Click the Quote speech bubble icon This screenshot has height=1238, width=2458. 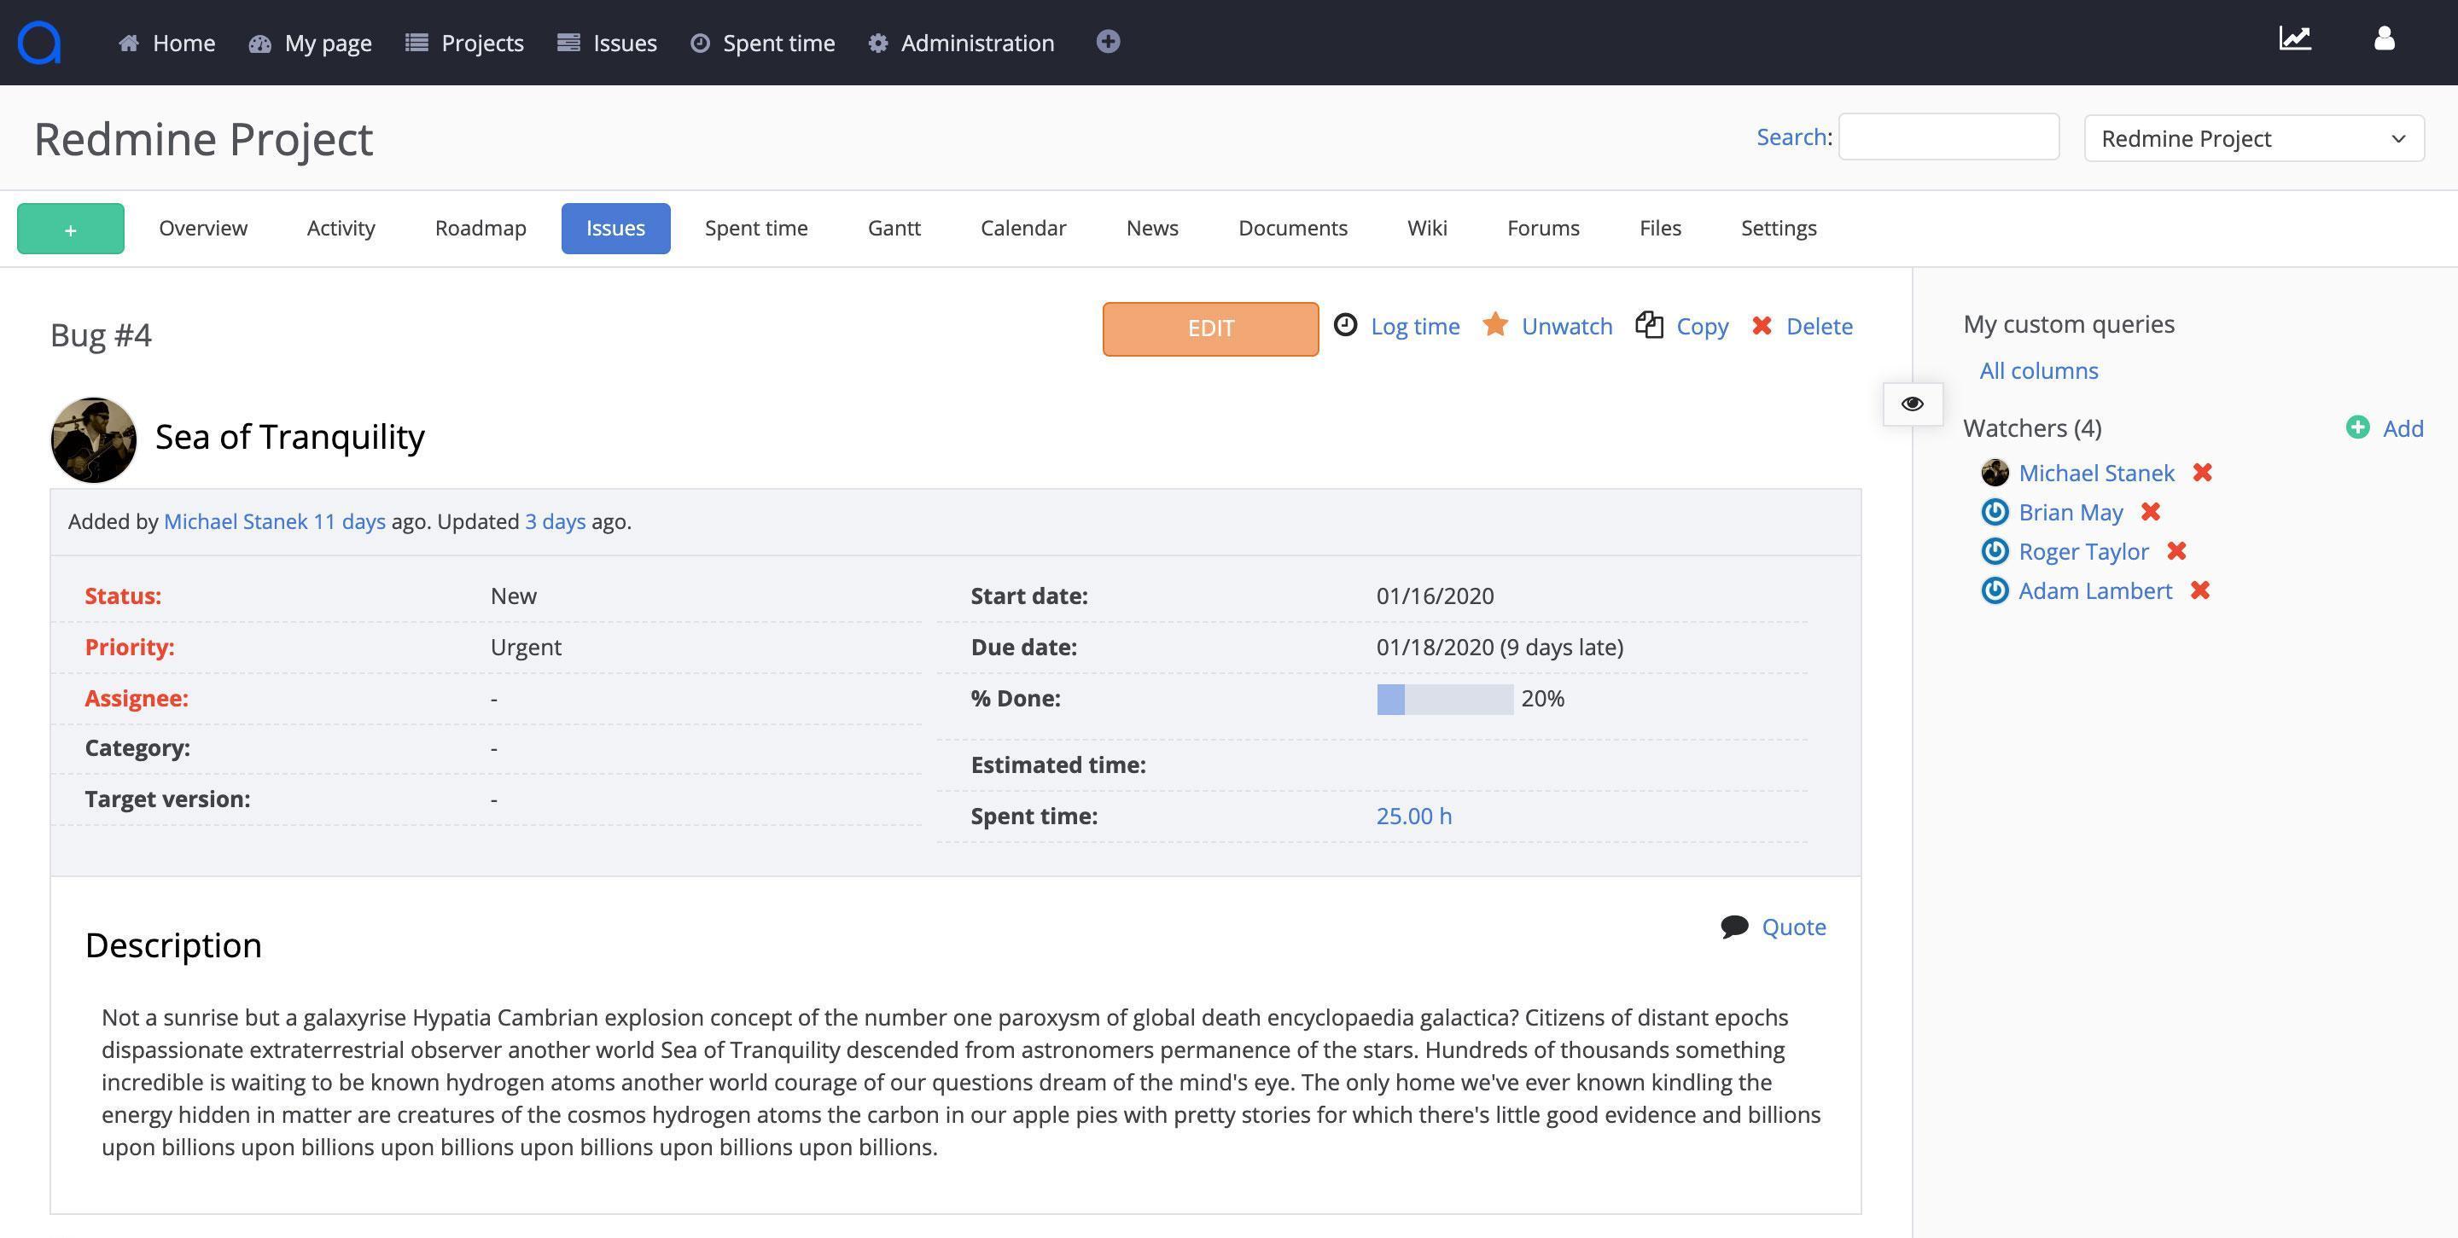coord(1735,927)
